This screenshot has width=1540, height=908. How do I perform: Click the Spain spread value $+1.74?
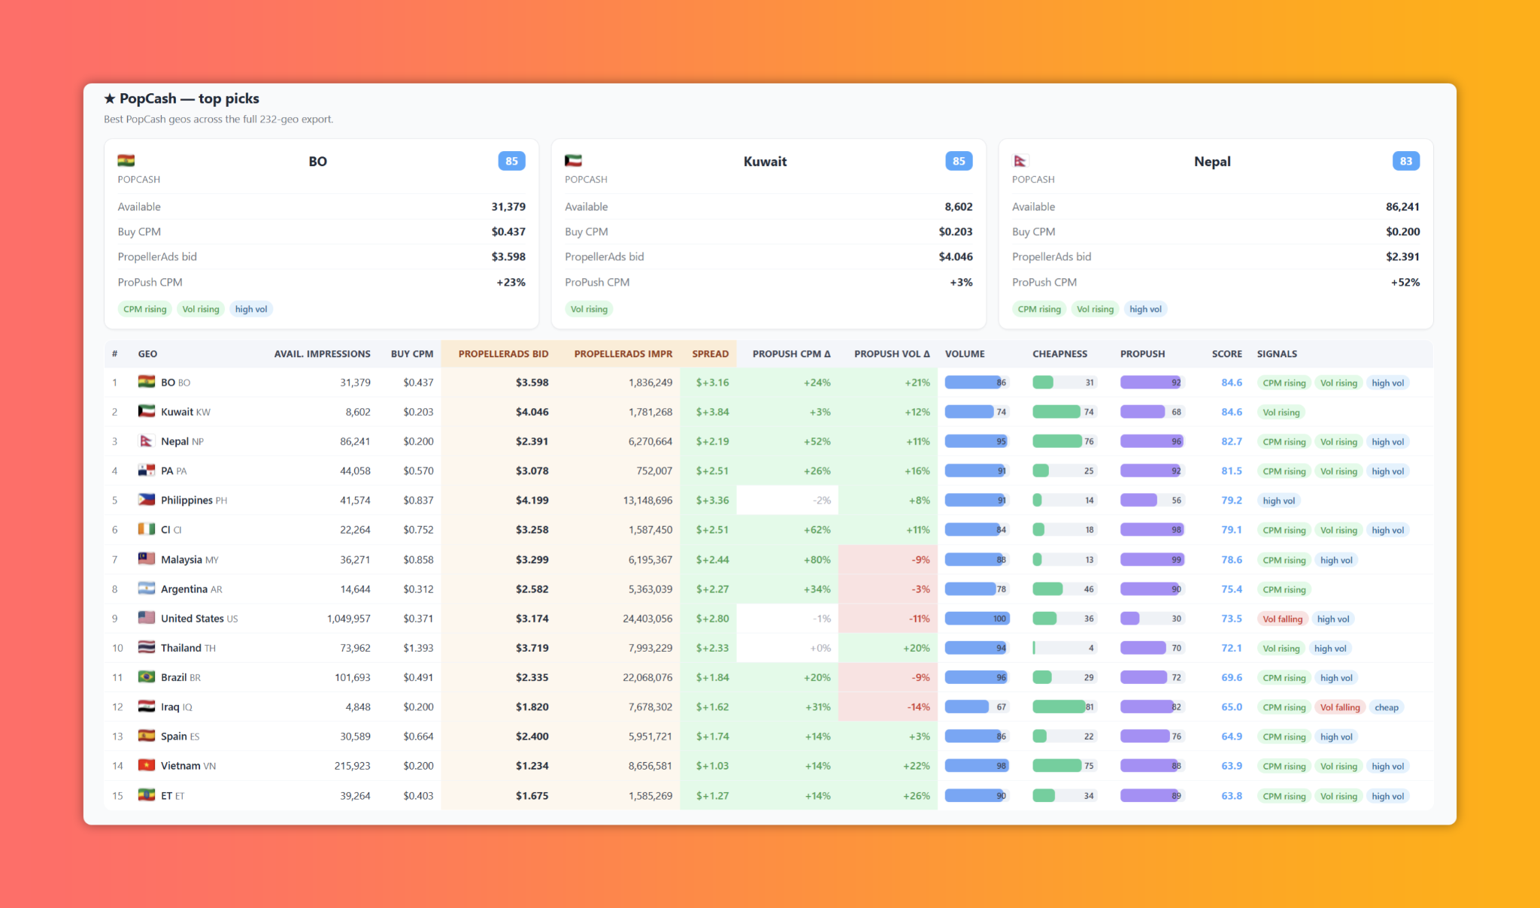[712, 737]
